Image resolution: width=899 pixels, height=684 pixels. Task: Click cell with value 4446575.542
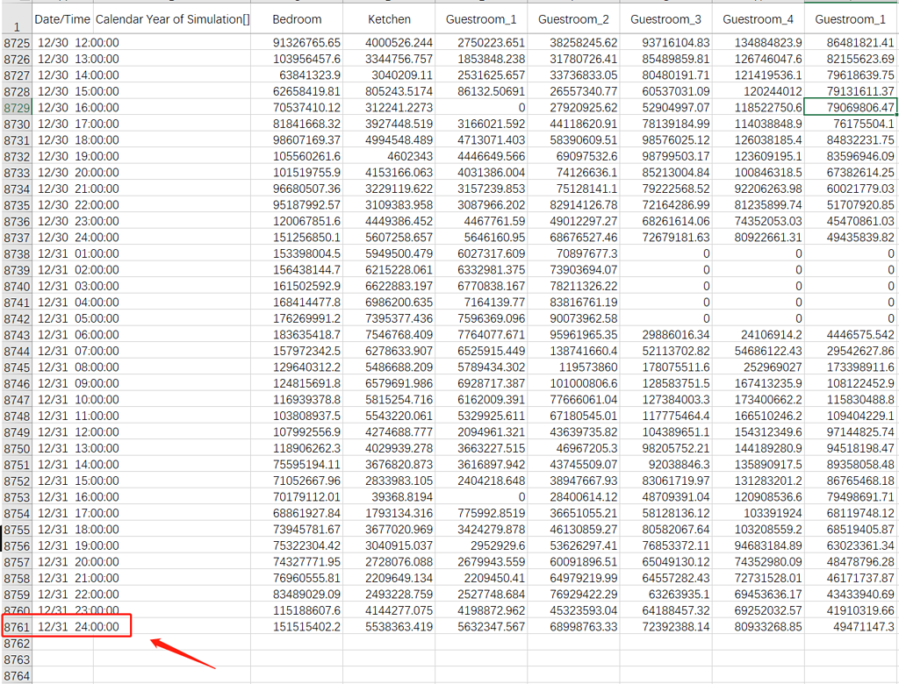pos(851,335)
